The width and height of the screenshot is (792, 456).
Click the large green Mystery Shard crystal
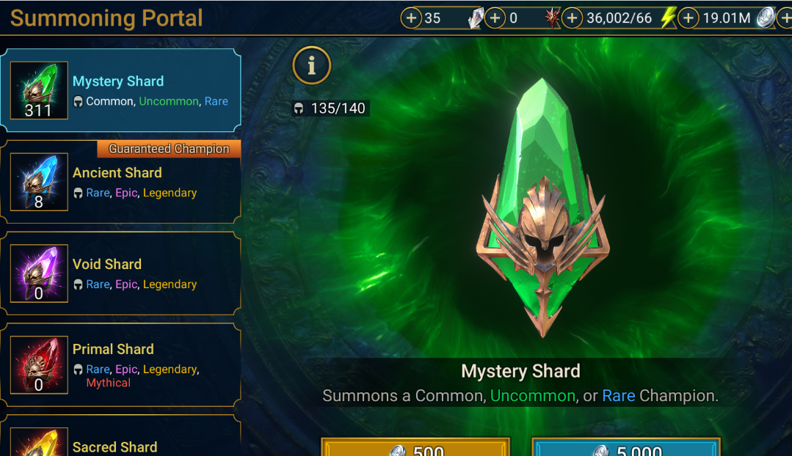[x=543, y=207]
